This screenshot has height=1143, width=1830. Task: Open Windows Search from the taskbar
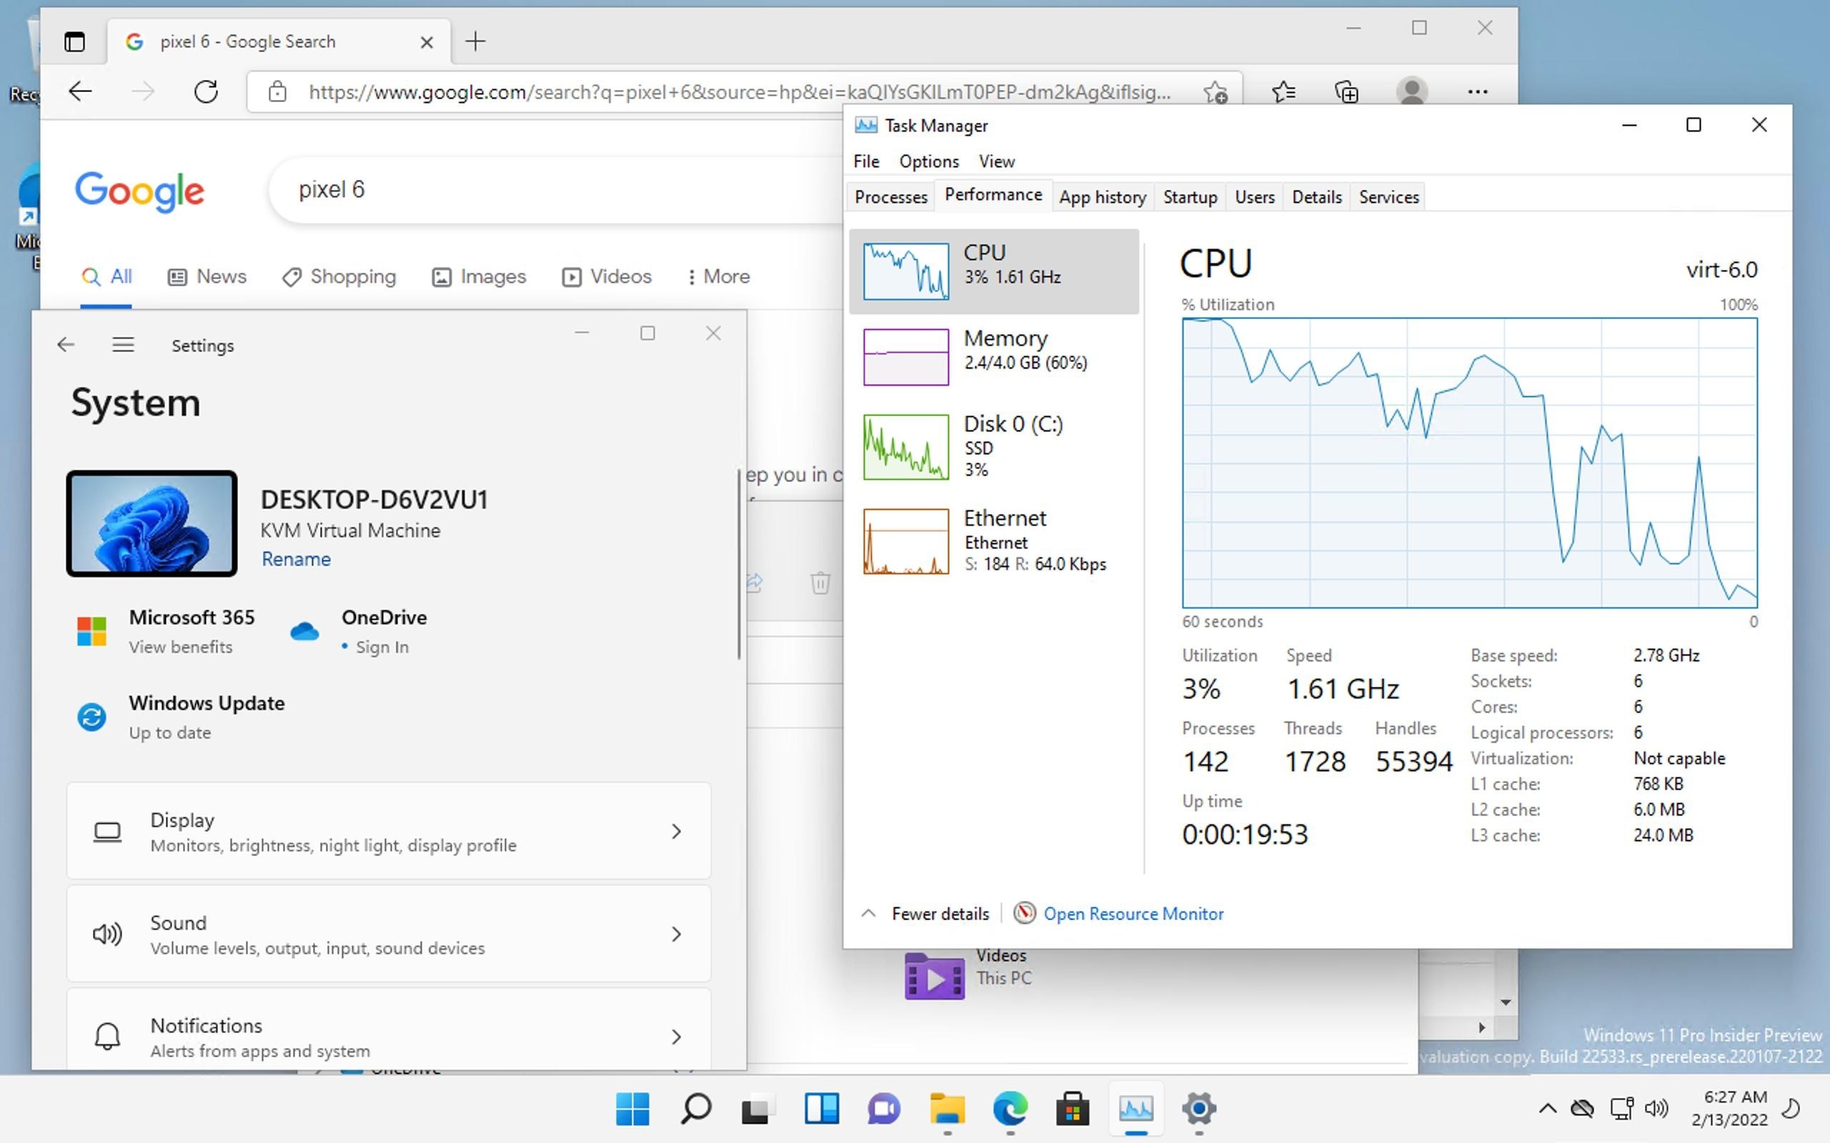(x=695, y=1109)
